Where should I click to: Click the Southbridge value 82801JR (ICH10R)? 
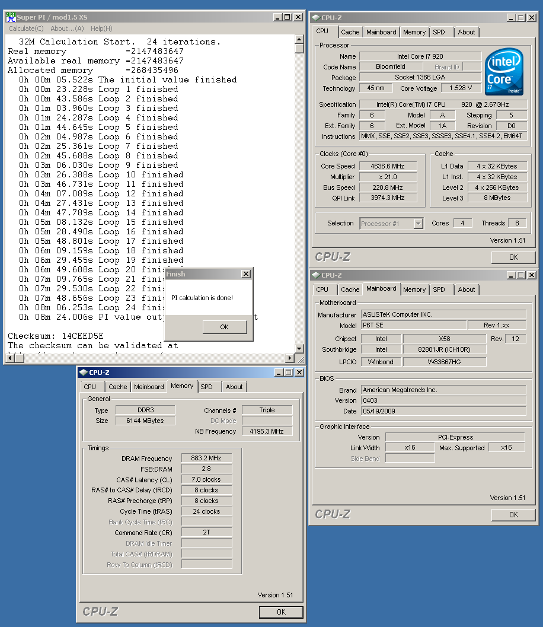tap(445, 349)
